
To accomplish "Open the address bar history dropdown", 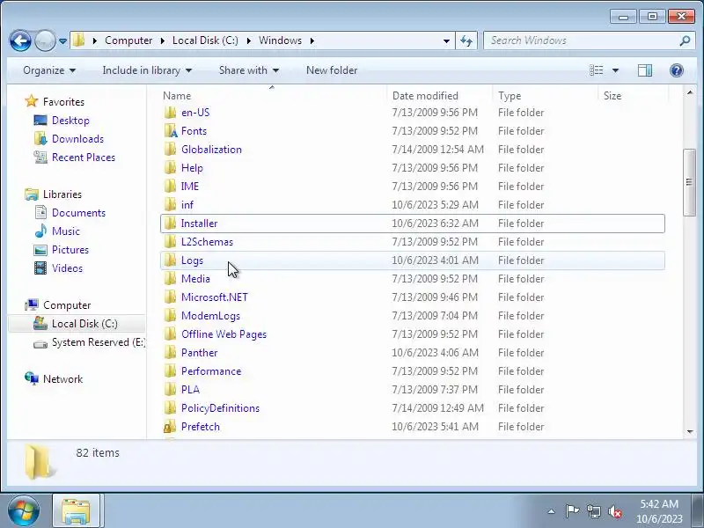I will point(446,40).
